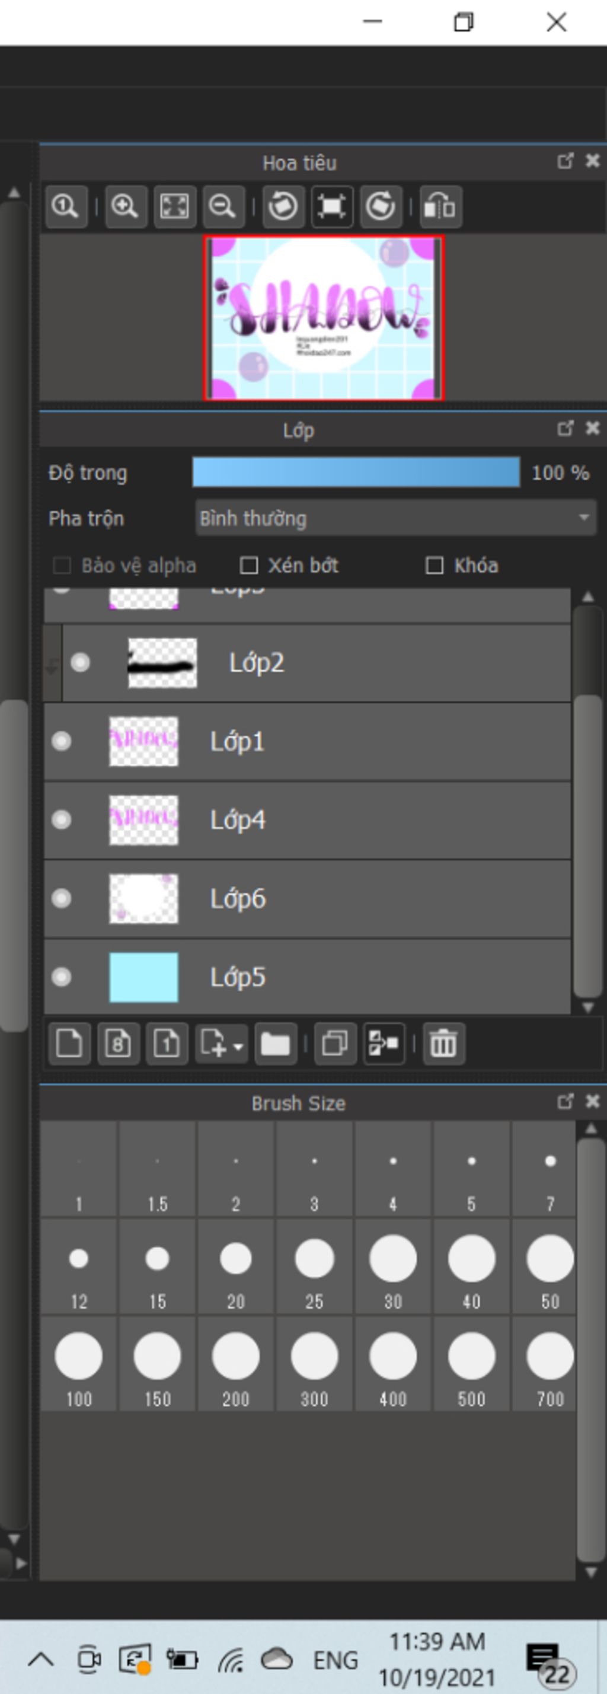The height and width of the screenshot is (1694, 607).
Task: Add a new layer folder
Action: [x=275, y=1044]
